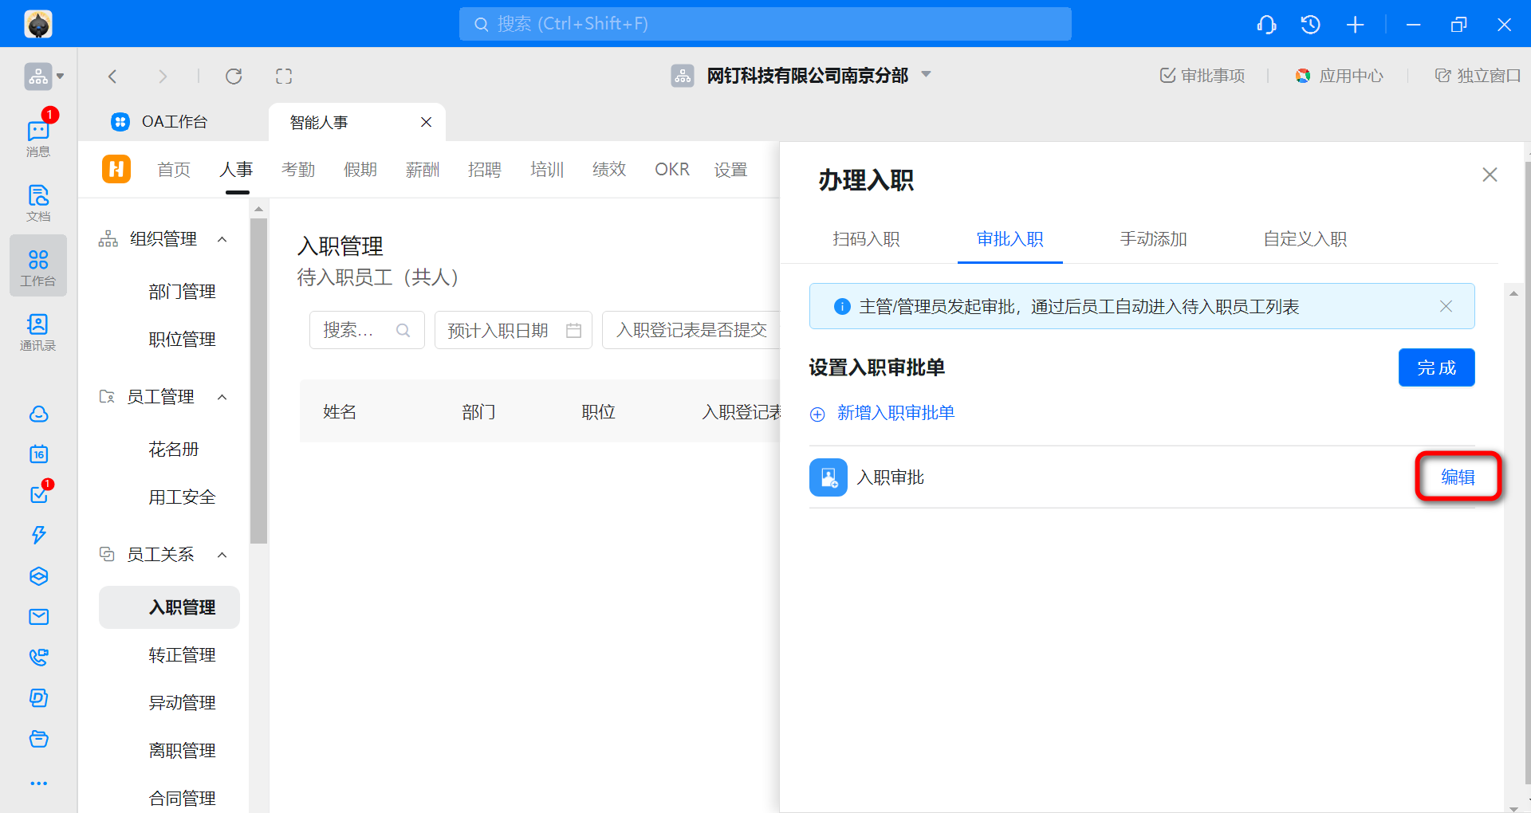Image resolution: width=1531 pixels, height=813 pixels.
Task: Open 审批事项 in top bar
Action: coord(1202,76)
